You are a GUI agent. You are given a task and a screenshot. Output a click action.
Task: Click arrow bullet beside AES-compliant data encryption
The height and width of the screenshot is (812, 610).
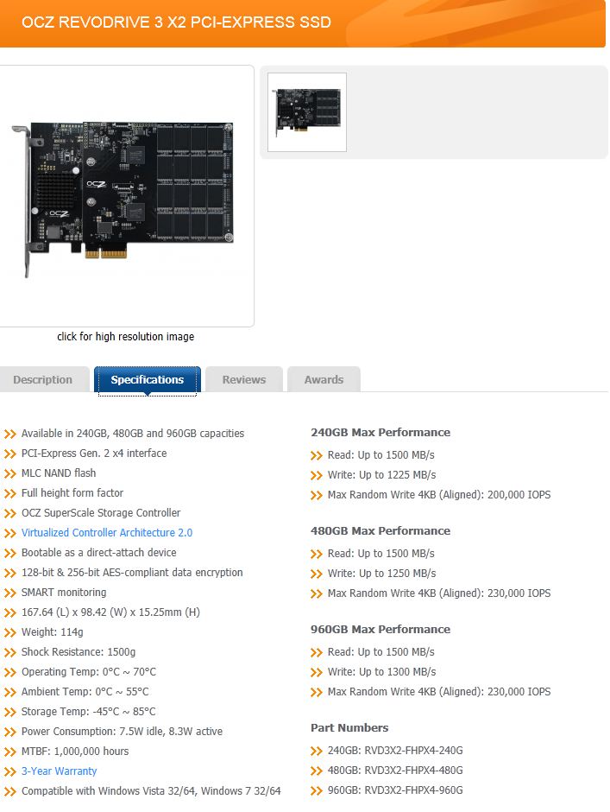click(x=9, y=574)
